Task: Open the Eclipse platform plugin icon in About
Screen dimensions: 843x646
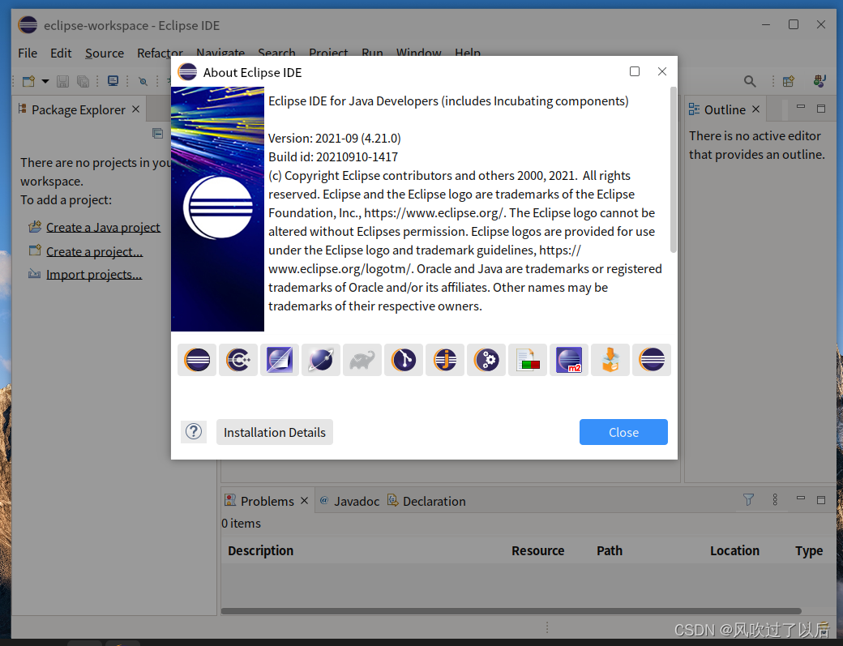Action: 197,360
